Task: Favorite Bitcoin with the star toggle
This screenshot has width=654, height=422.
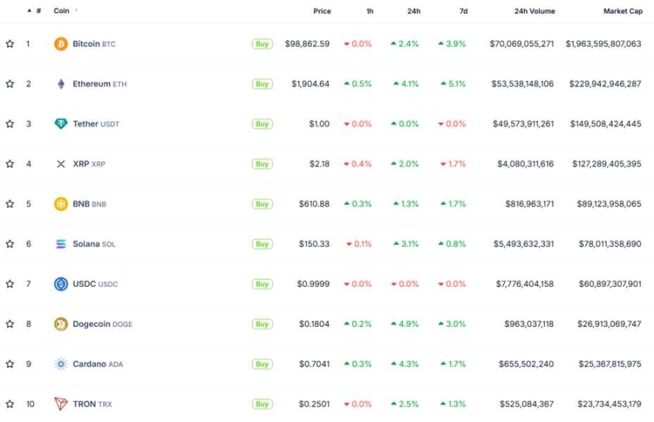Action: click(x=10, y=44)
